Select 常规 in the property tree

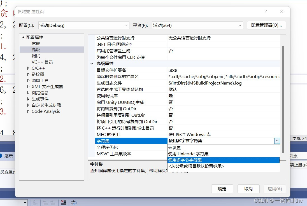point(36,43)
